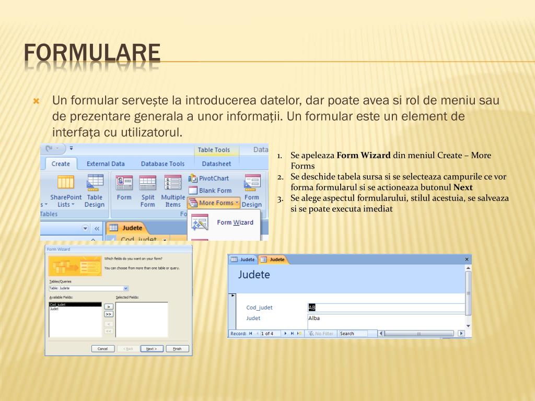Click the horizontal scrollbar thumb in form
The image size is (535, 401).
418,334
